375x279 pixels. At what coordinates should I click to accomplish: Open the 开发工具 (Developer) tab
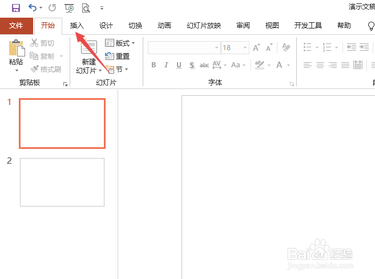pyautogui.click(x=308, y=25)
